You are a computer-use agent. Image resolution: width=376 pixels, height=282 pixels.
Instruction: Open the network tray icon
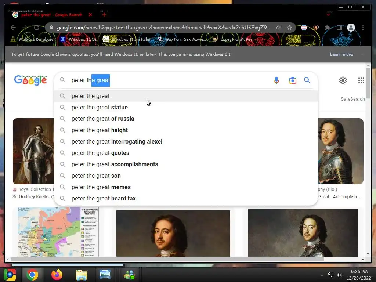pyautogui.click(x=331, y=275)
